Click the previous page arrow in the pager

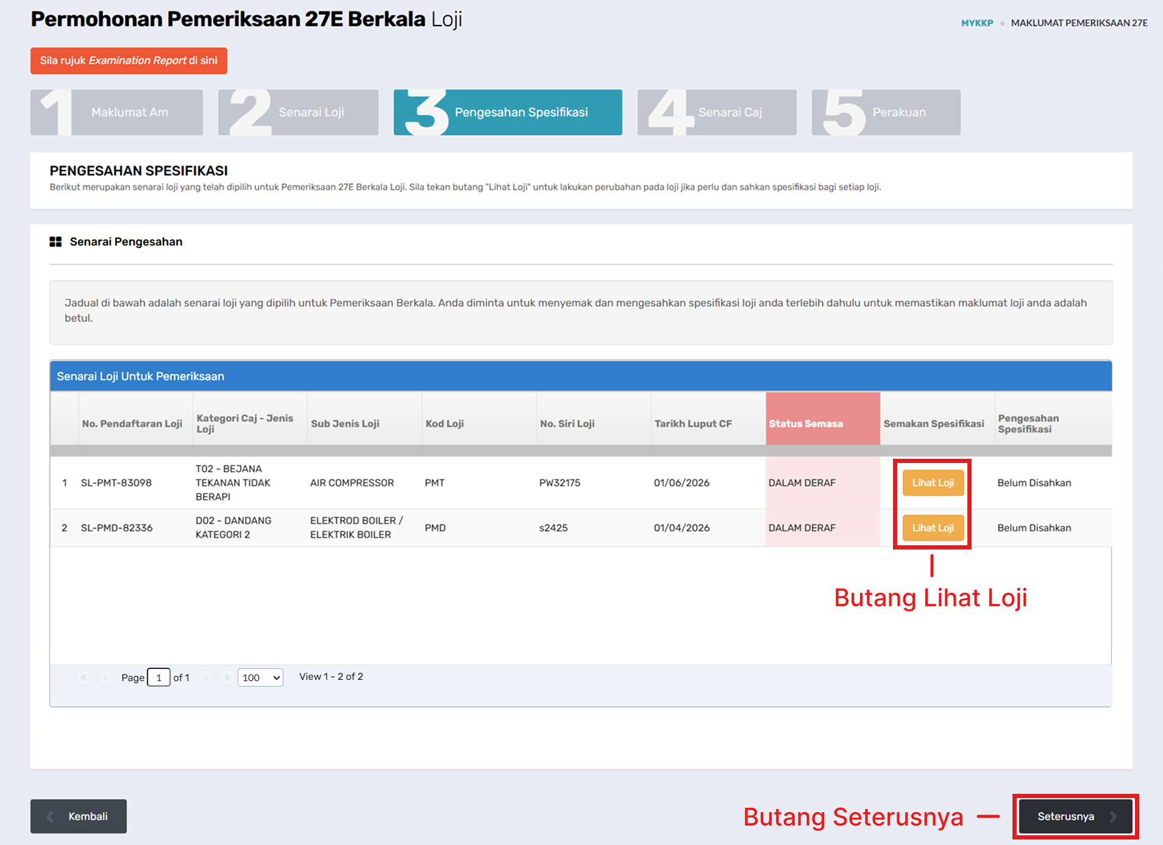(105, 677)
